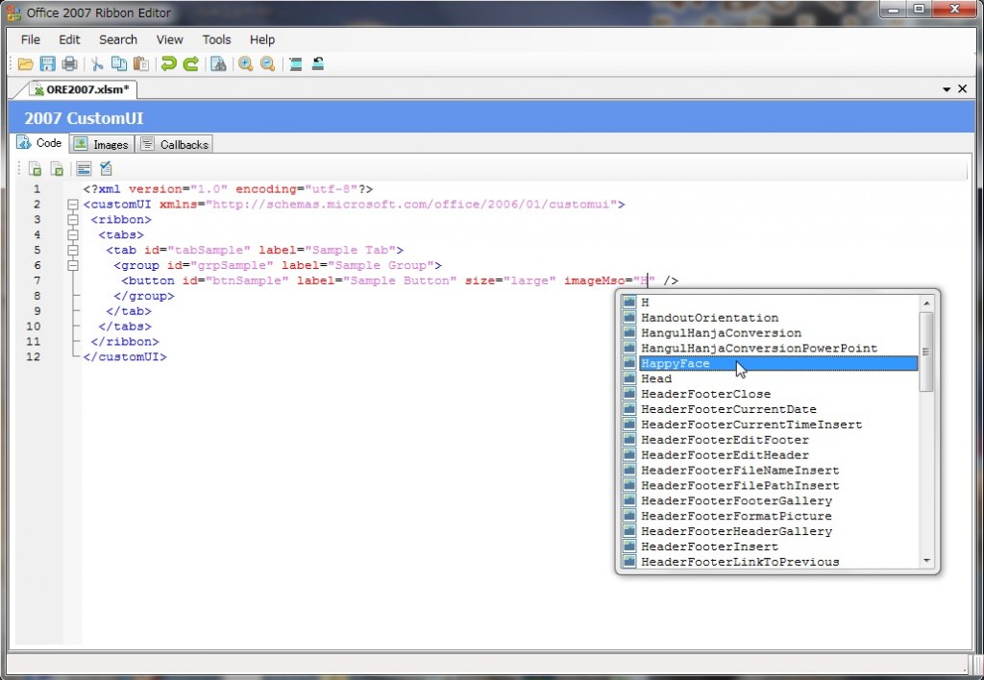Collapse the ribbon node on line 3
This screenshot has width=984, height=680.
tap(72, 220)
